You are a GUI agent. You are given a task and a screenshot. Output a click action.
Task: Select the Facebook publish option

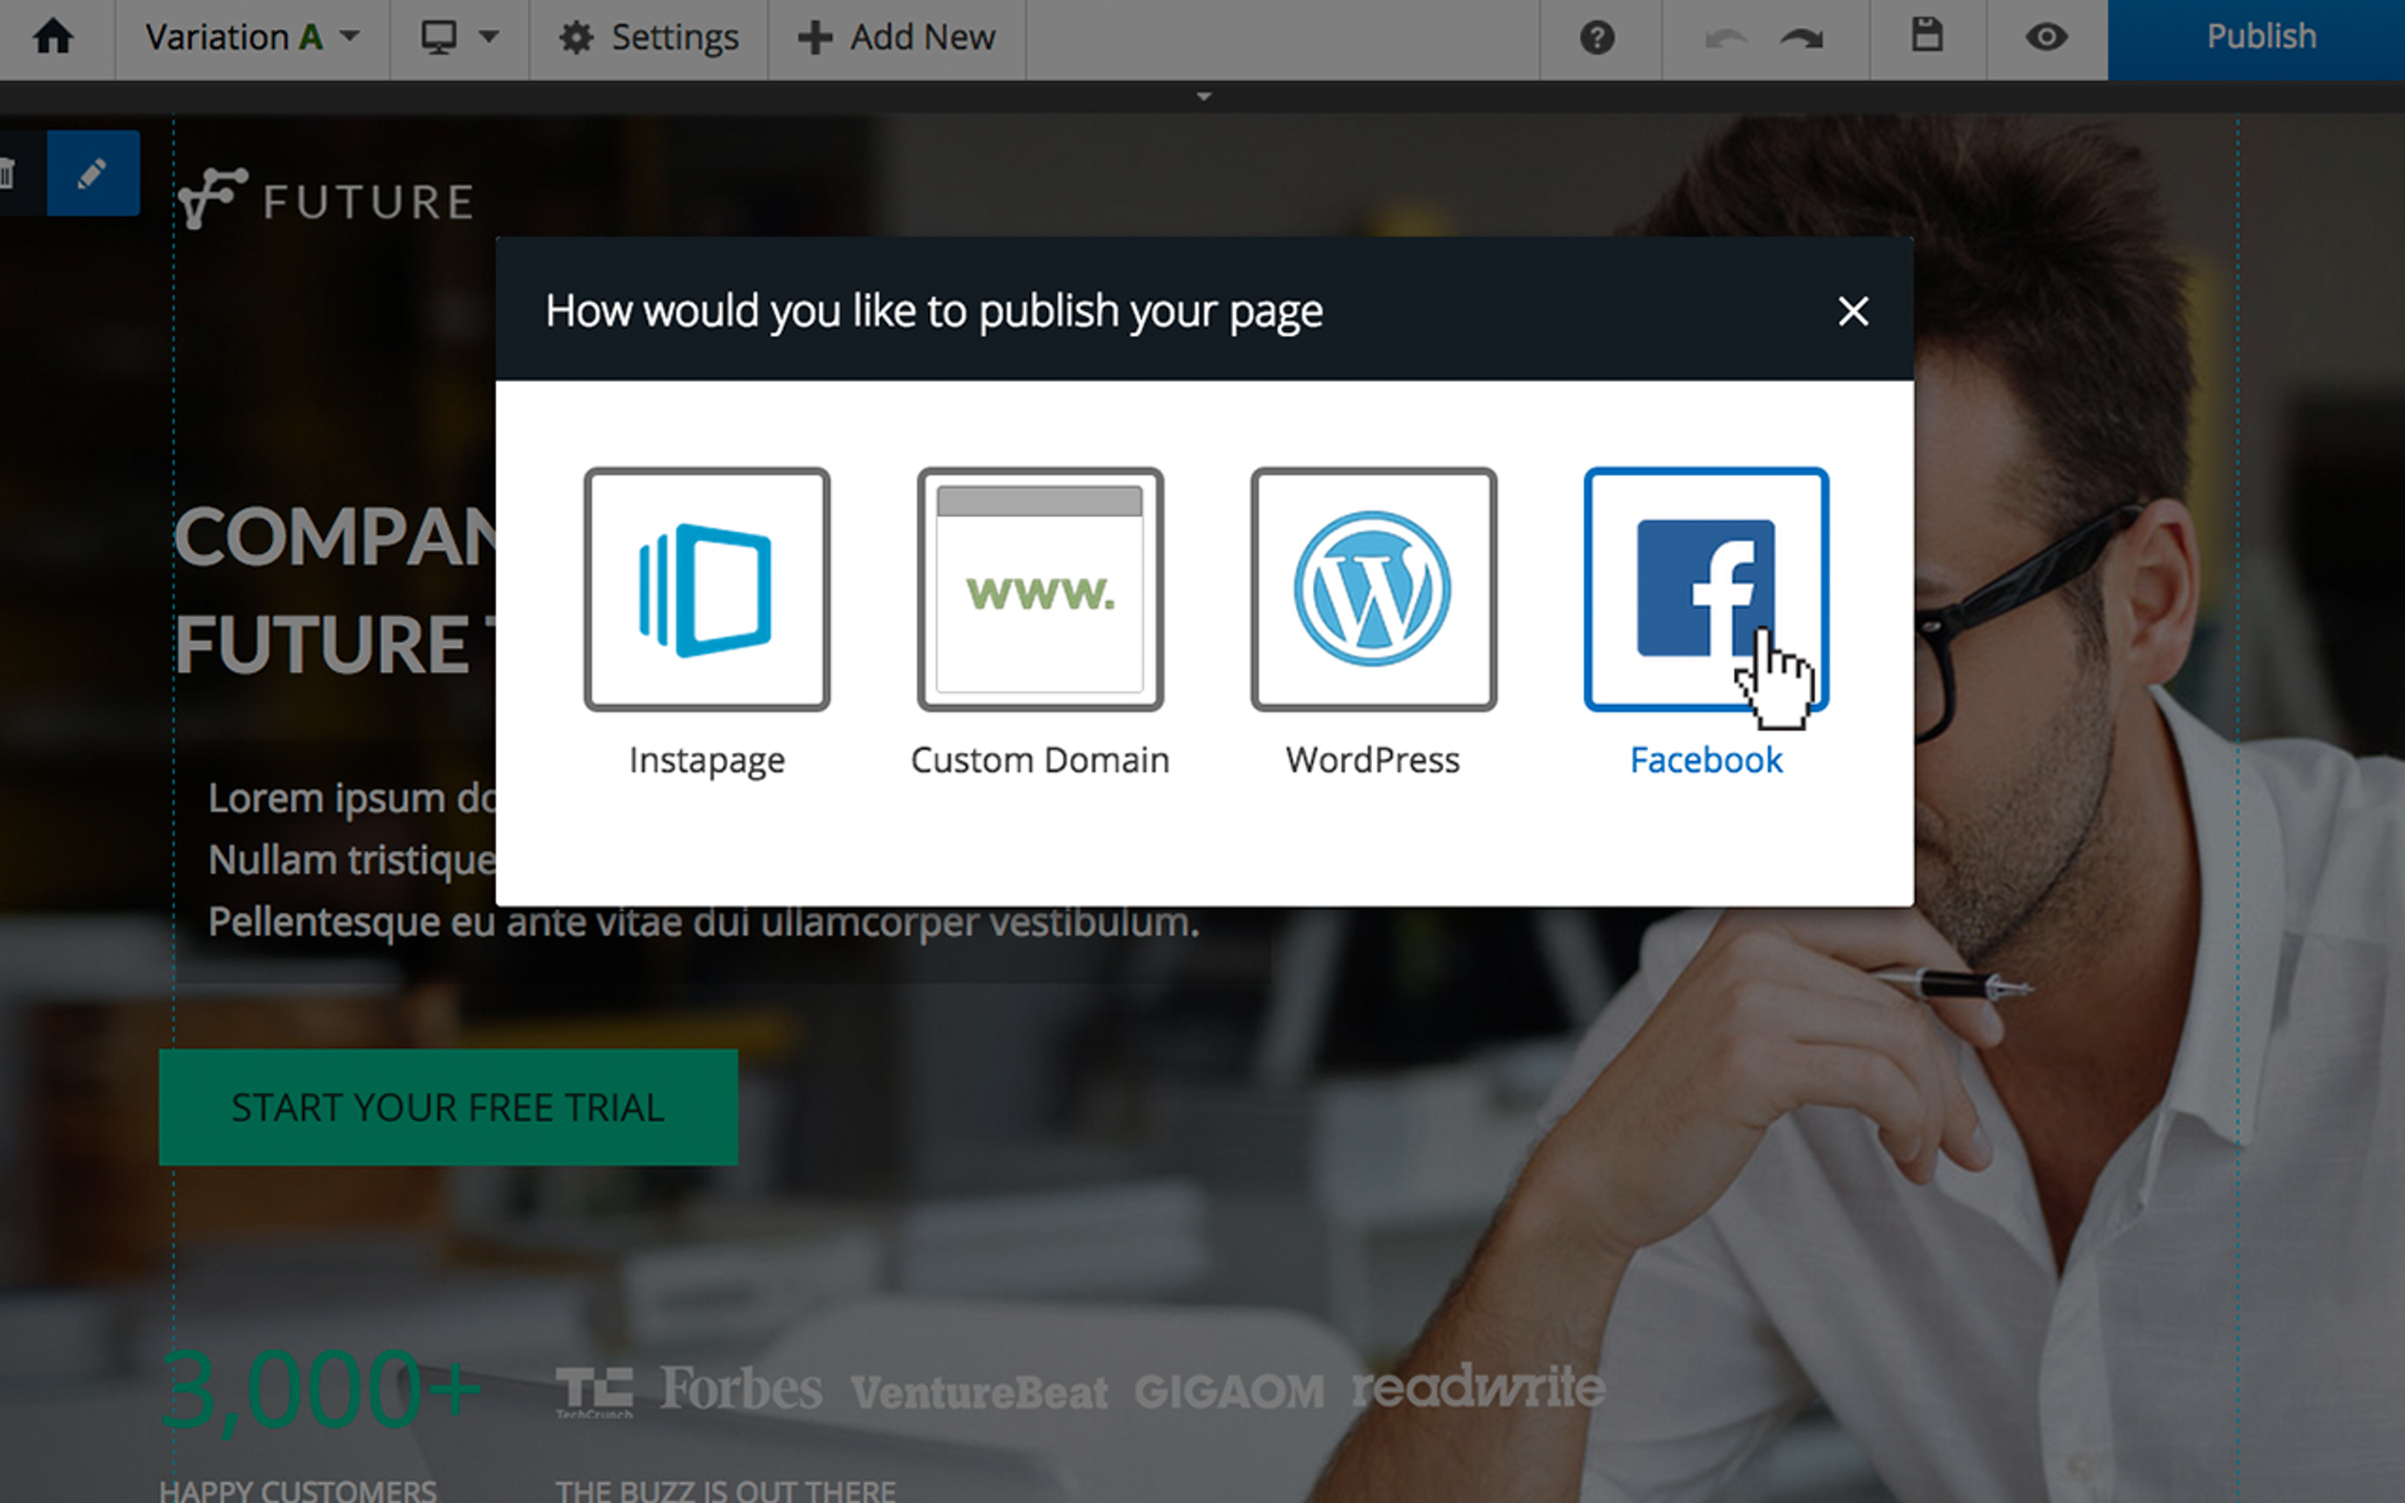point(1705,590)
